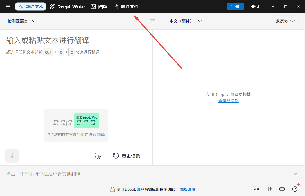
Task: Select the screen text capture icon
Action: point(98,156)
